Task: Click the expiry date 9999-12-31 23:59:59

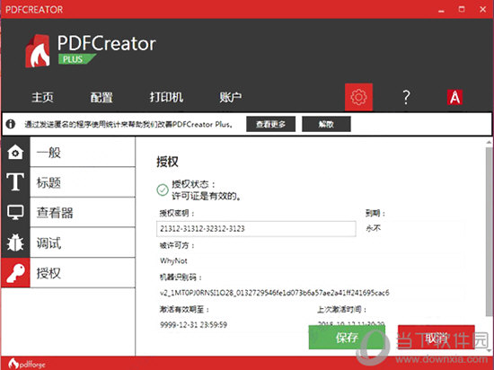Action: click(193, 325)
